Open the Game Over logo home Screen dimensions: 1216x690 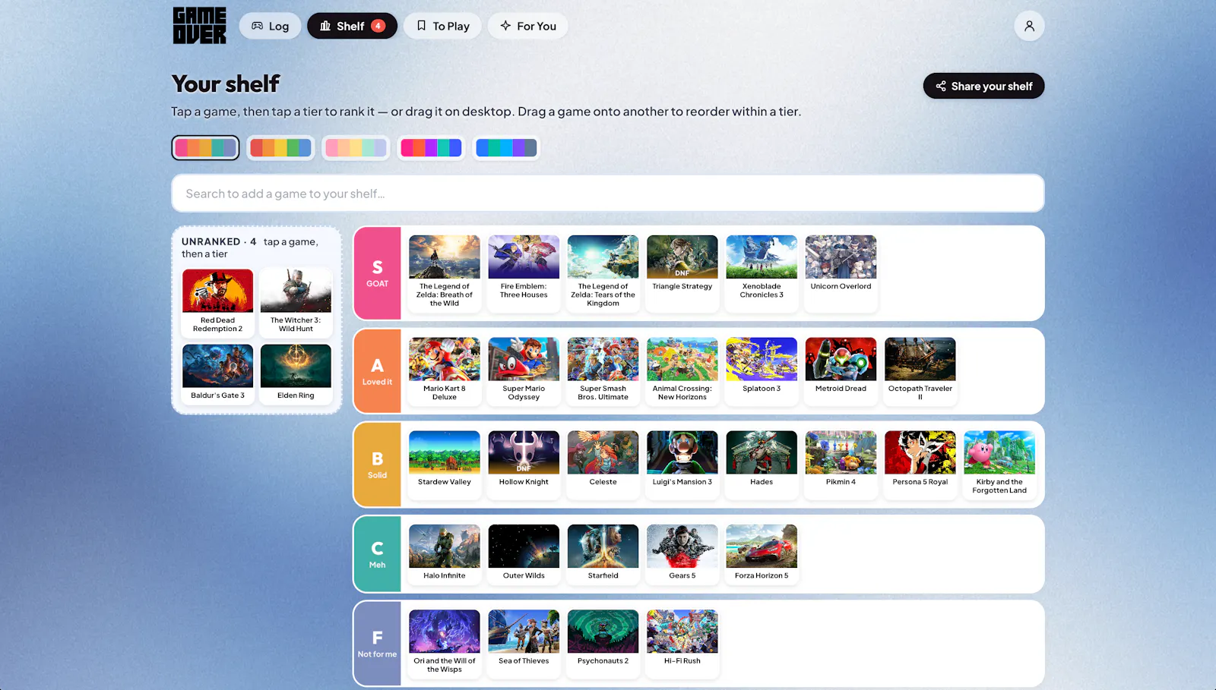coord(199,26)
